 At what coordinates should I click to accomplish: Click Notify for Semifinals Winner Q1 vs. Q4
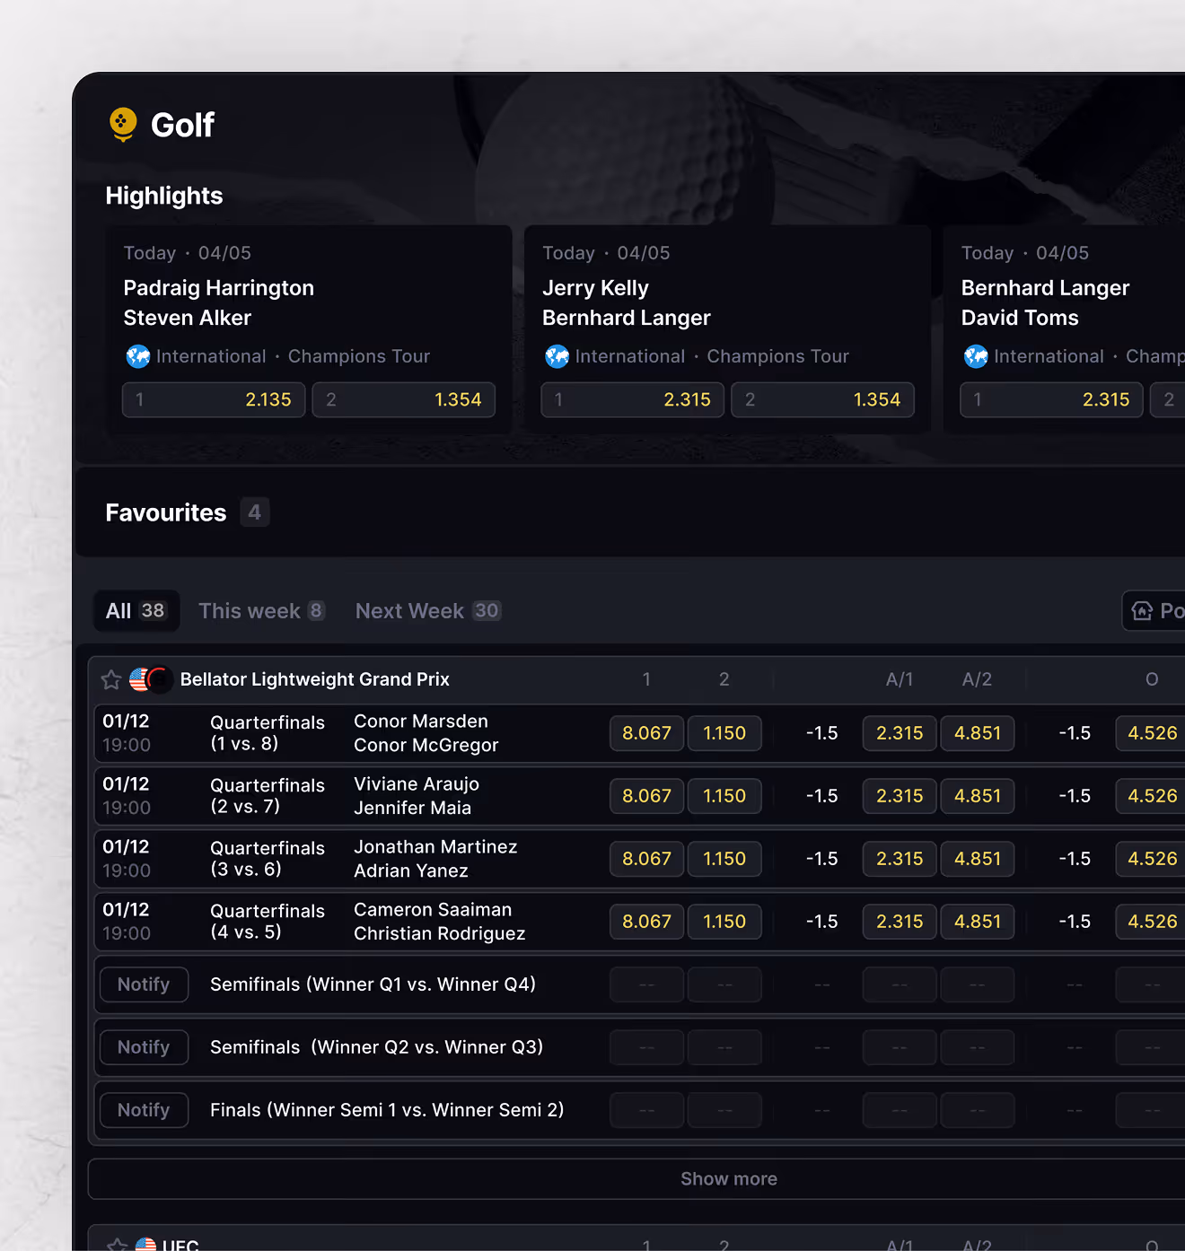[x=144, y=984]
